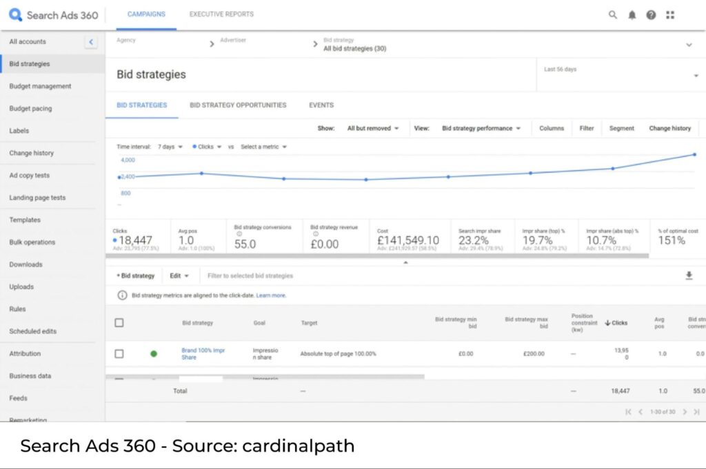The width and height of the screenshot is (706, 469).
Task: Open Brand 100% Impr Share link
Action: pyautogui.click(x=203, y=354)
